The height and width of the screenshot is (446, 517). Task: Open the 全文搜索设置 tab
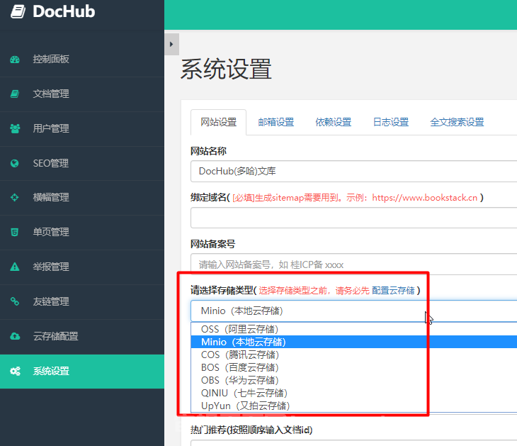point(457,122)
